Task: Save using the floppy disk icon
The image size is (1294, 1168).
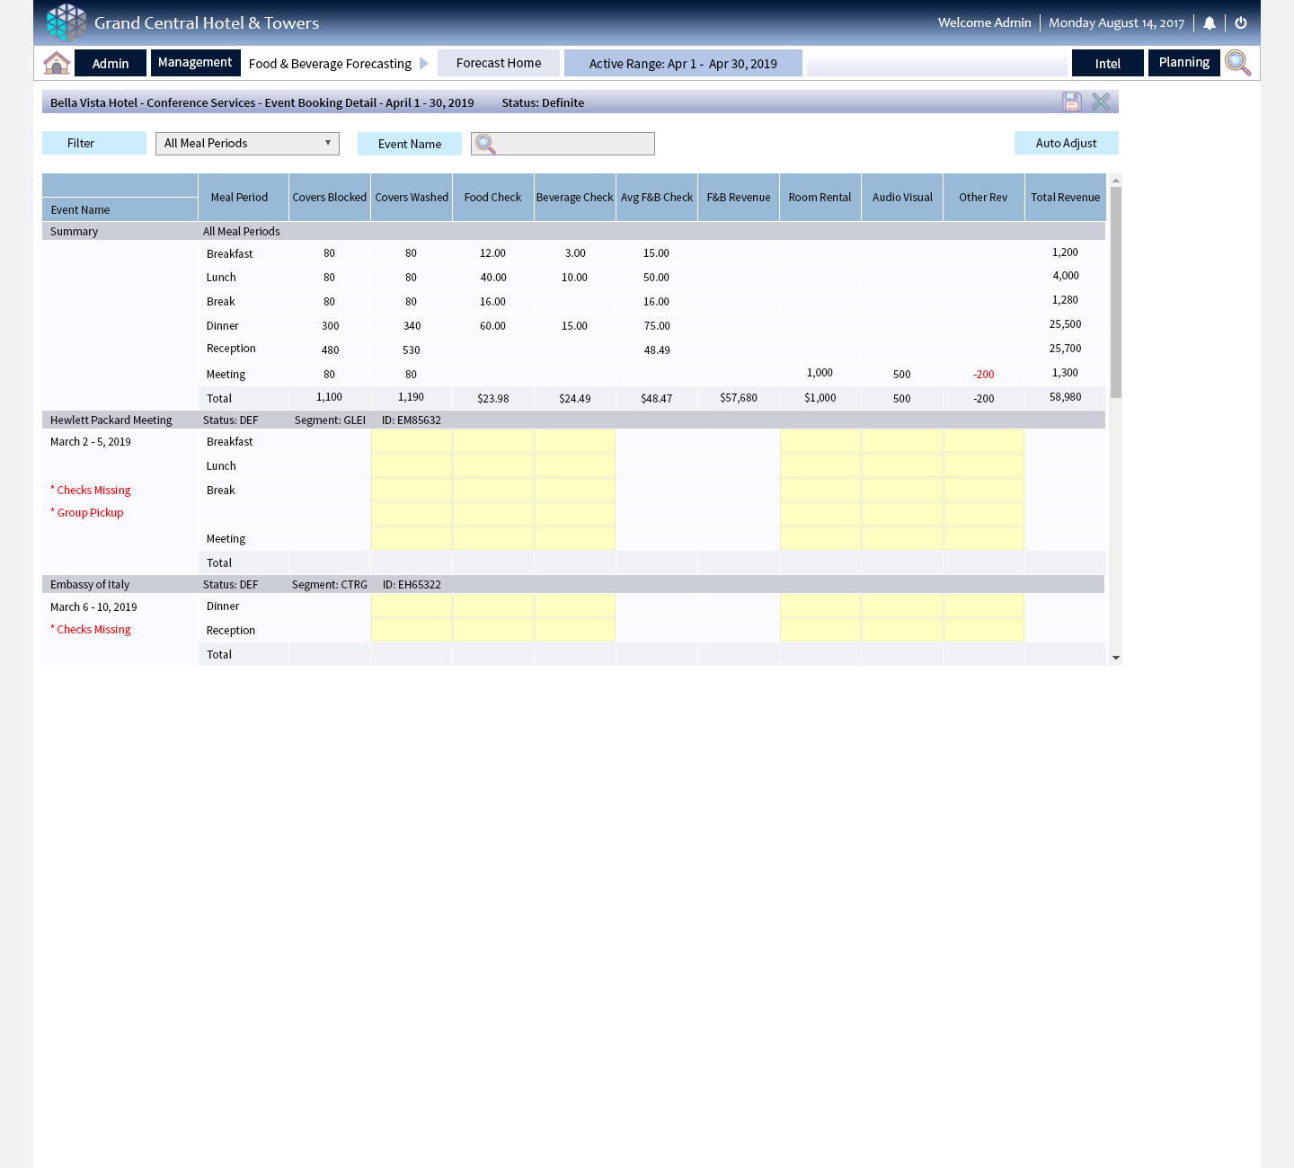Action: coord(1071,102)
